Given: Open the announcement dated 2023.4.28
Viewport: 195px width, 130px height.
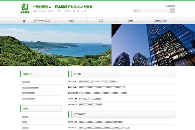Looking at the screenshot, I should pos(101,122).
